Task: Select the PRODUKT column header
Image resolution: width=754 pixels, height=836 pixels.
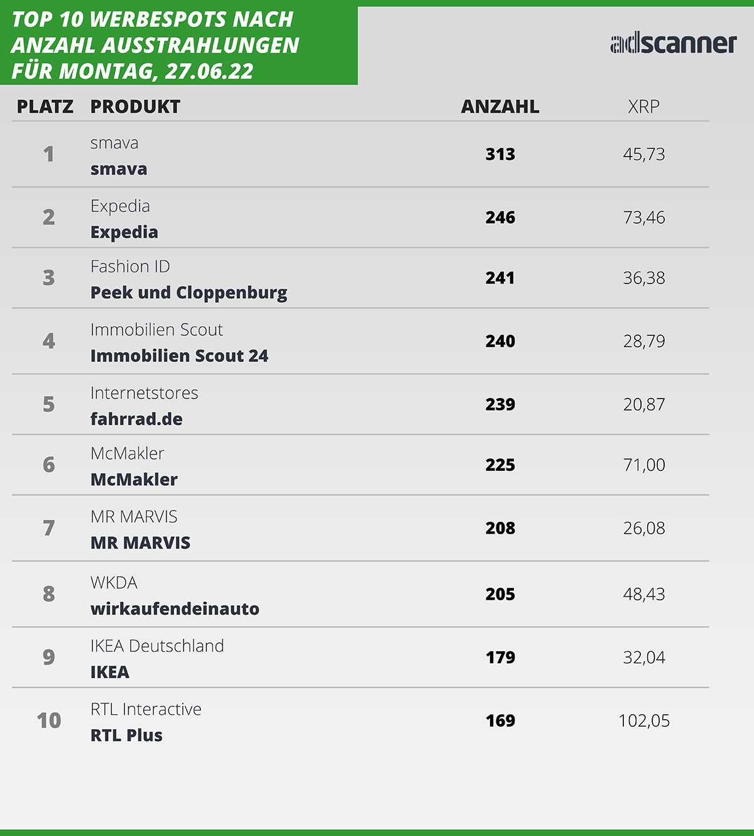Action: [135, 107]
